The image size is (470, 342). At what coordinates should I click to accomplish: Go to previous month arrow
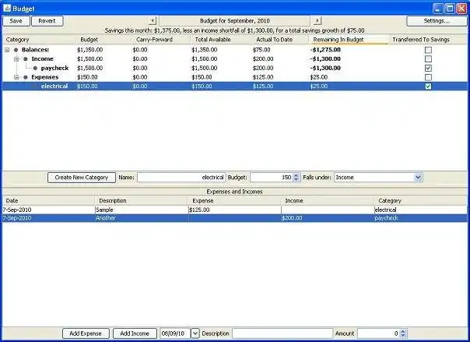pos(153,21)
